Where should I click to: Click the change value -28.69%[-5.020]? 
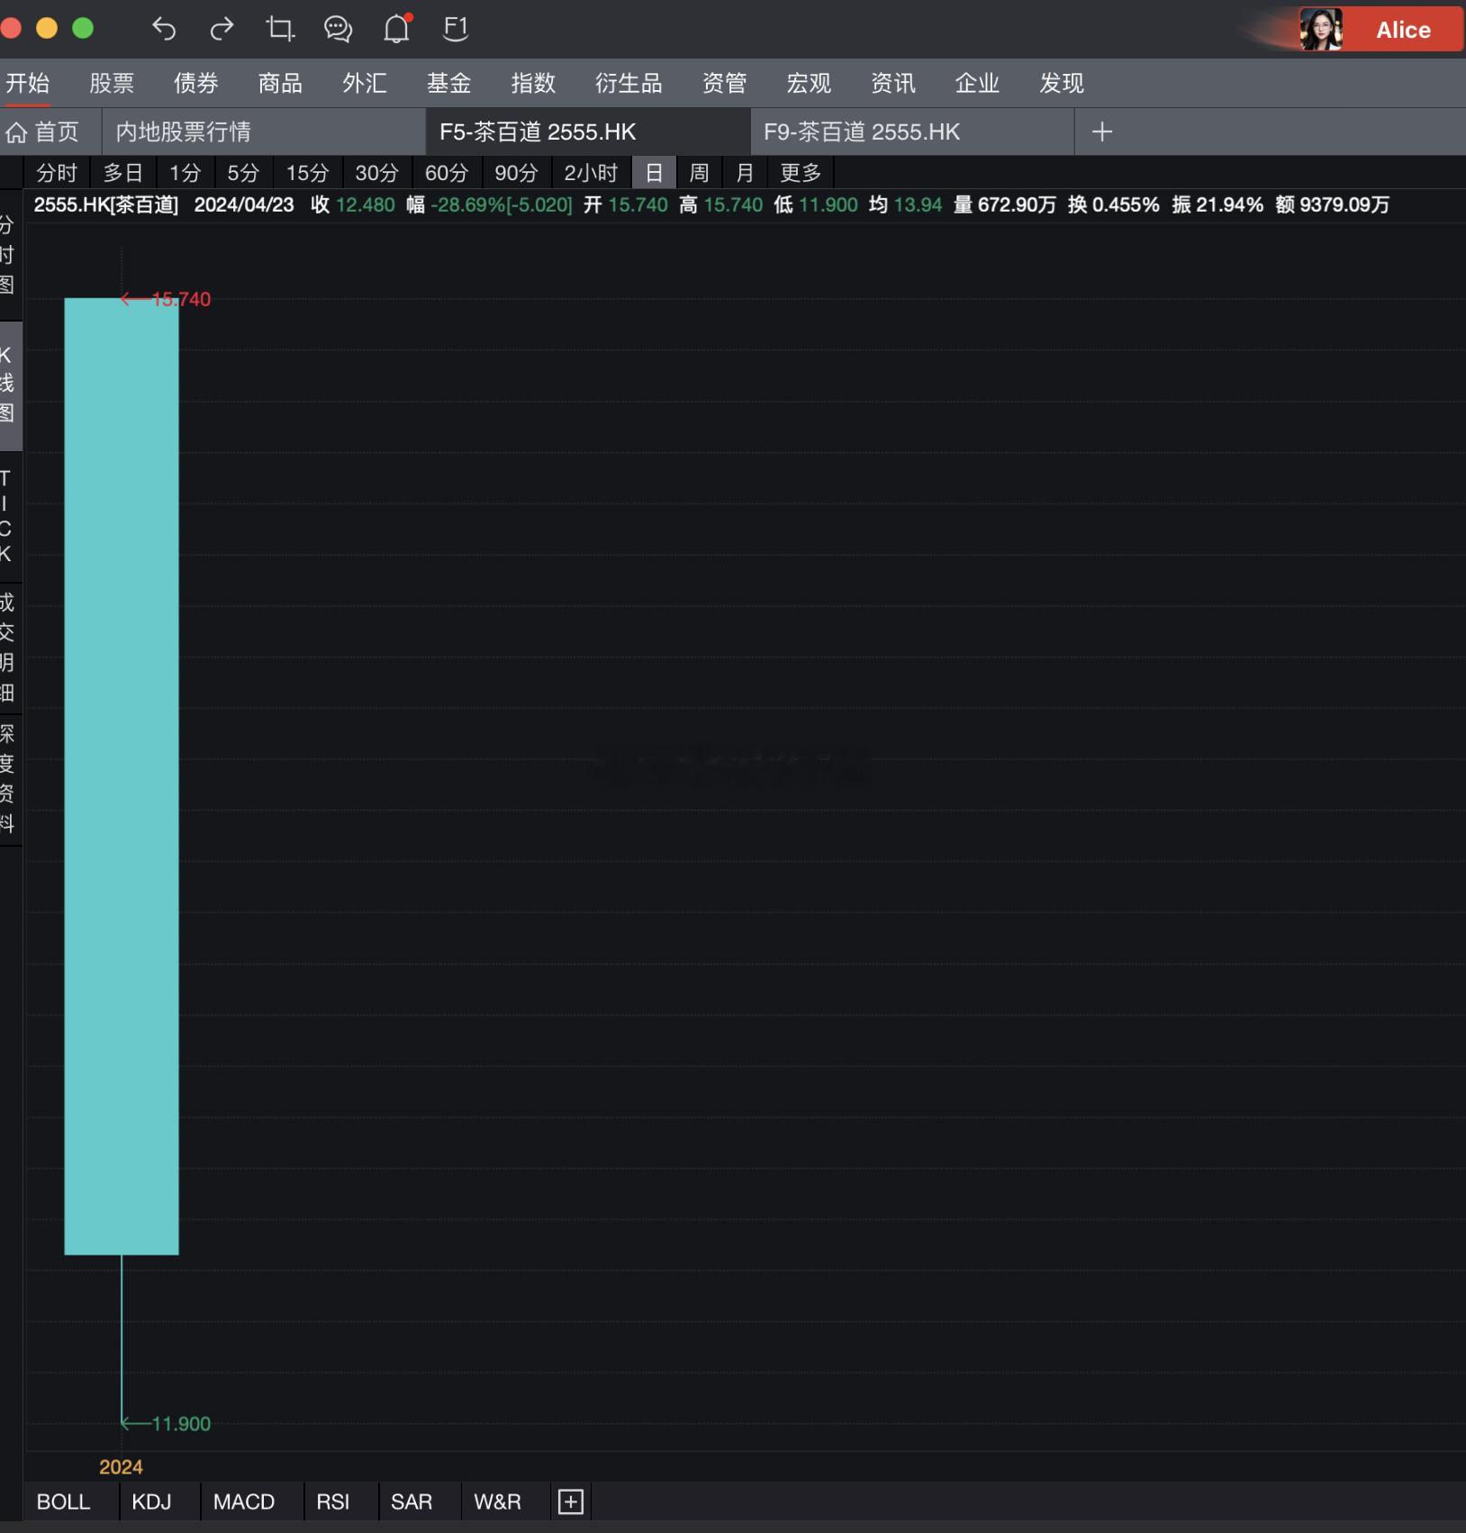point(502,204)
